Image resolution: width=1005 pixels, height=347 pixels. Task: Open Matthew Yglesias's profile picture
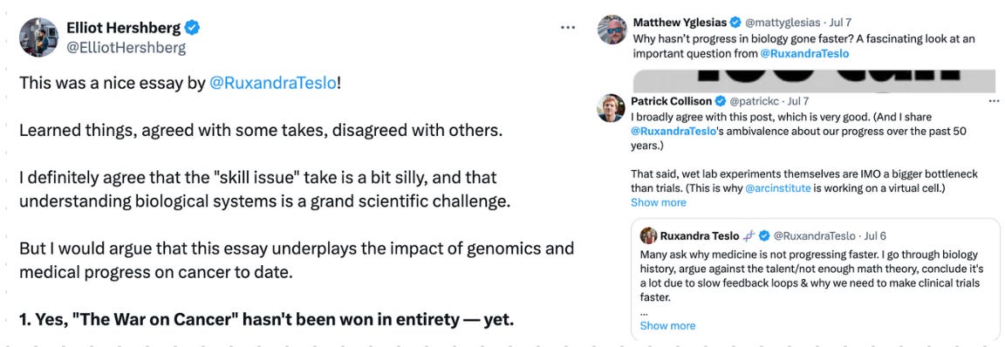click(612, 30)
